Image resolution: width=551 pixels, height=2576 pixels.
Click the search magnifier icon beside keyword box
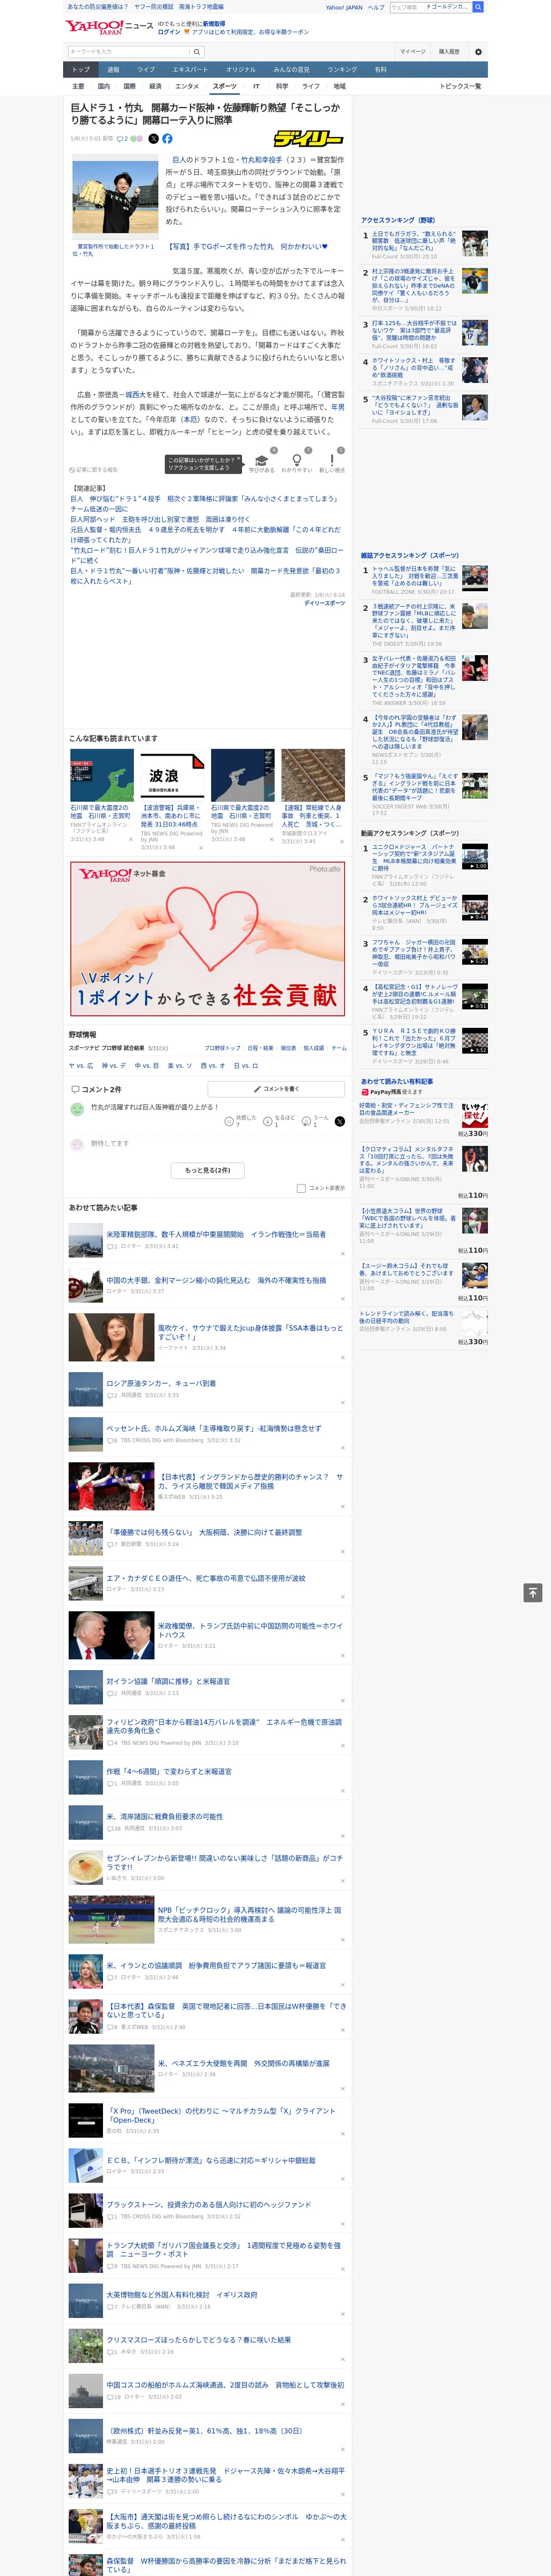point(197,51)
